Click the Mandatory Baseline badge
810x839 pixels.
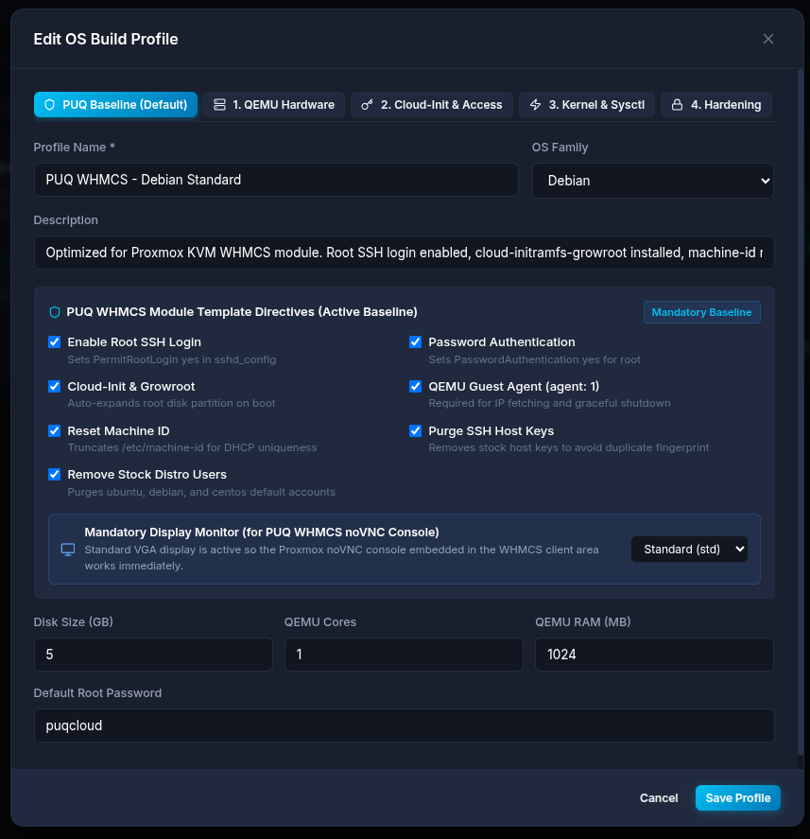(702, 312)
